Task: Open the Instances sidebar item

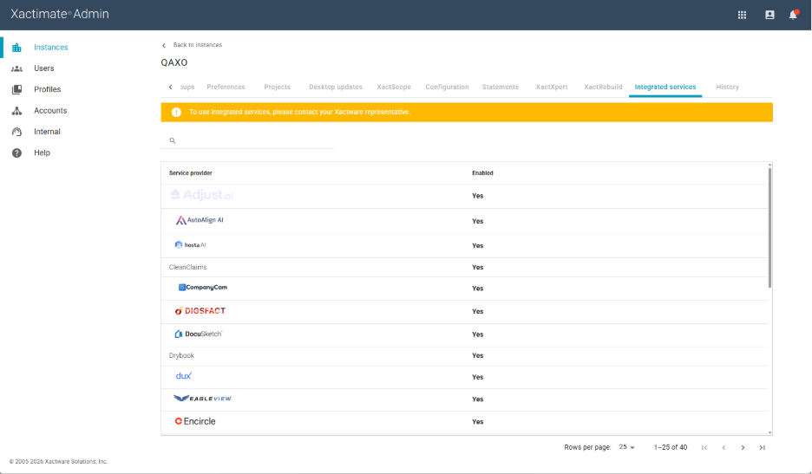Action: (50, 47)
